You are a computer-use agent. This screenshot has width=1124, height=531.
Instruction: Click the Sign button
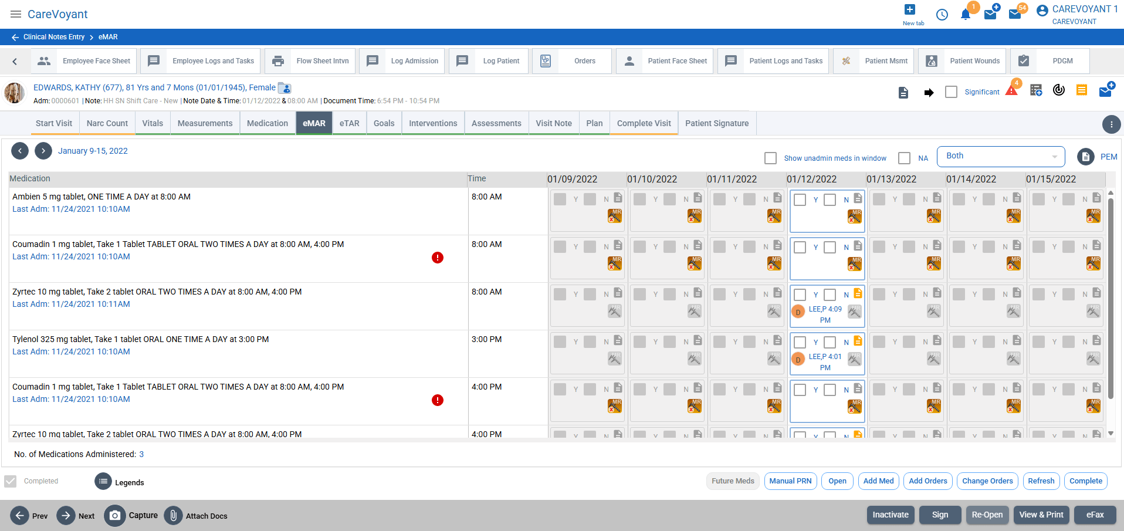tap(940, 515)
